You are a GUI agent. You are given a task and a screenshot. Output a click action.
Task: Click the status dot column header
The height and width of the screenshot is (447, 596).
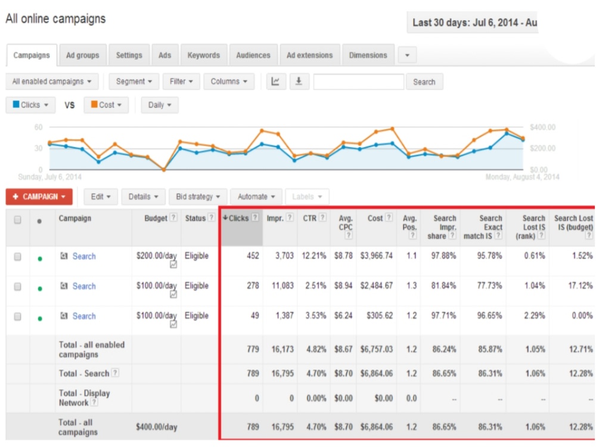pos(39,221)
